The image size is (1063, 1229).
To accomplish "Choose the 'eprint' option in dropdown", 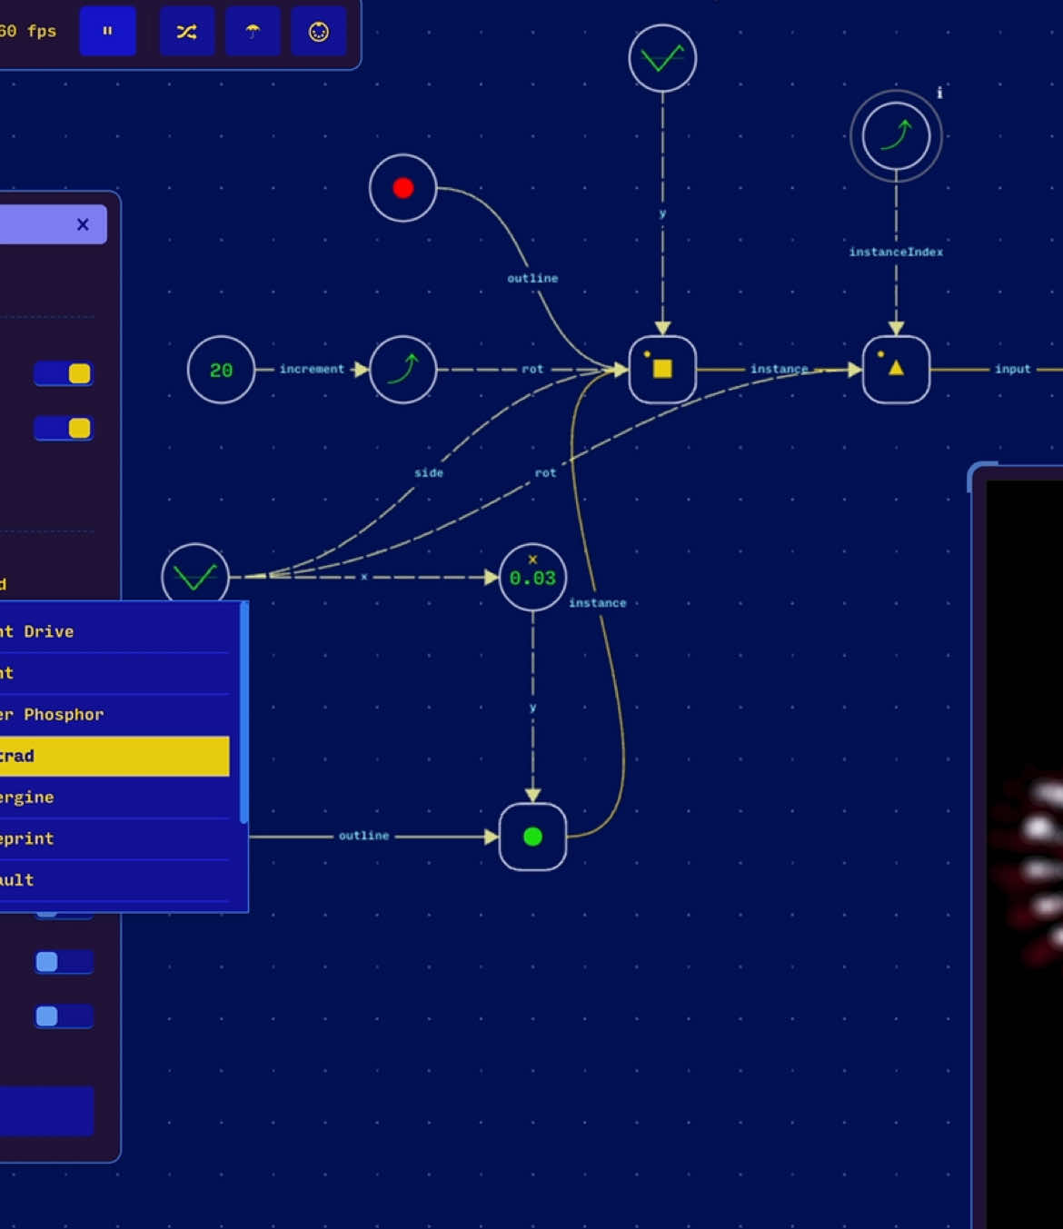I will click(114, 838).
